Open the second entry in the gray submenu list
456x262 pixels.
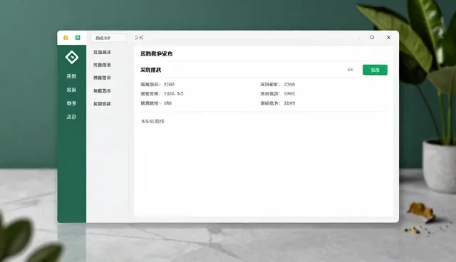tap(102, 65)
